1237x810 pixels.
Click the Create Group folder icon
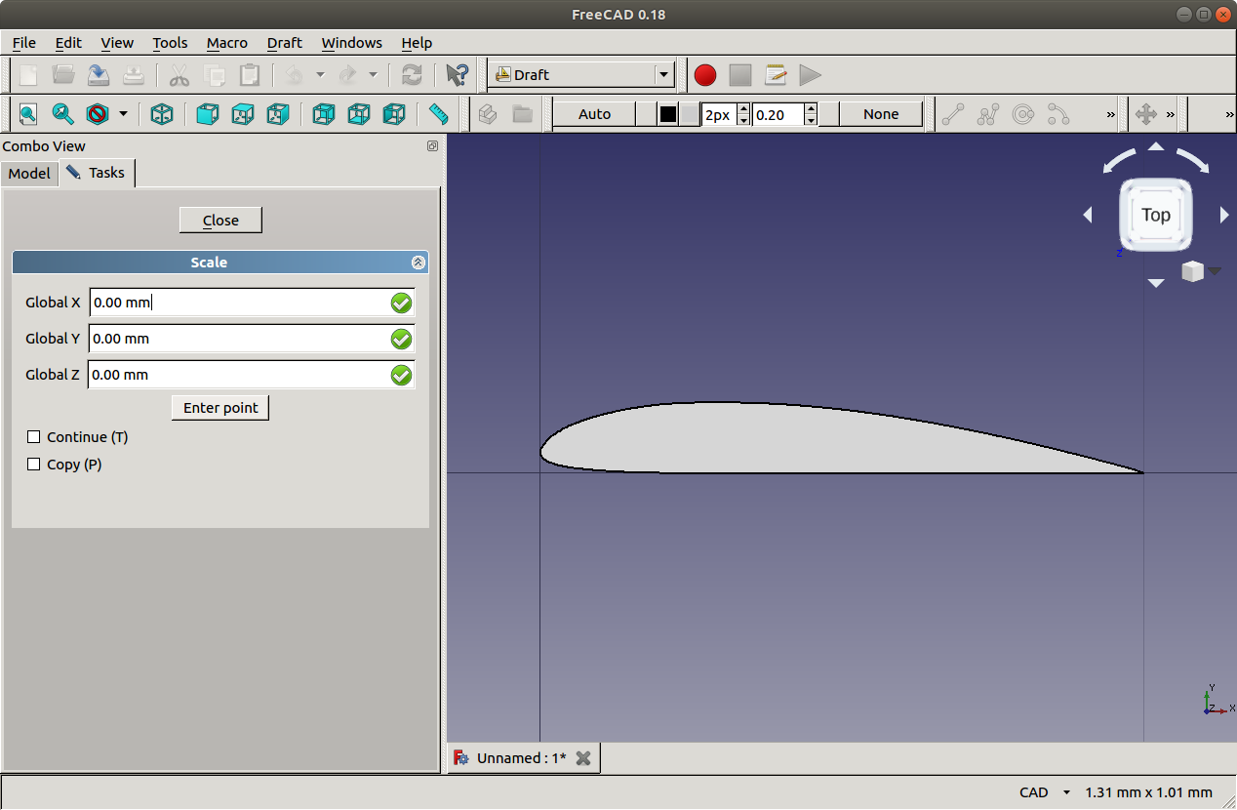523,114
